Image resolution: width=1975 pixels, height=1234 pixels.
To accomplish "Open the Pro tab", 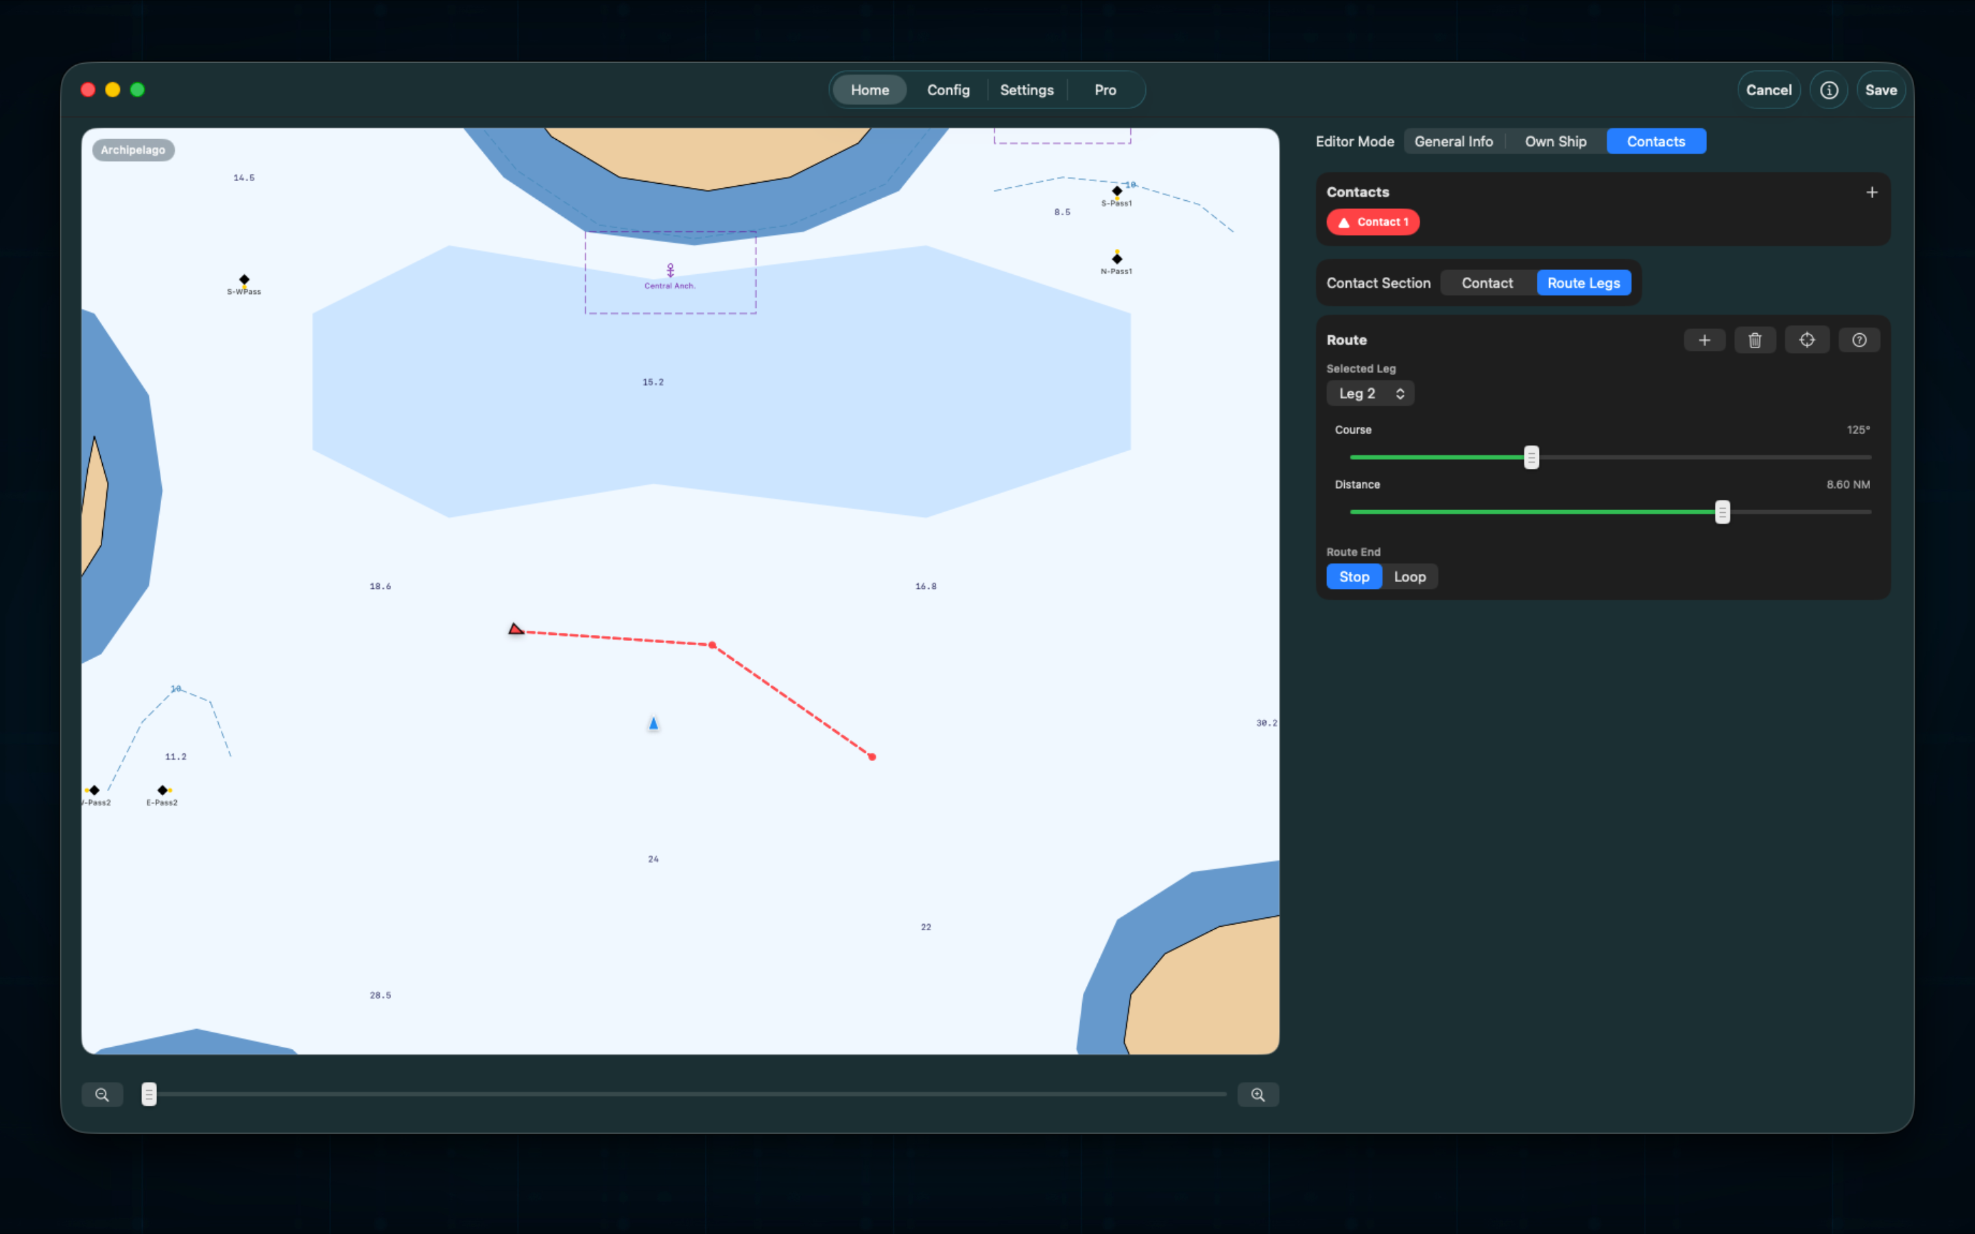I will [x=1105, y=90].
